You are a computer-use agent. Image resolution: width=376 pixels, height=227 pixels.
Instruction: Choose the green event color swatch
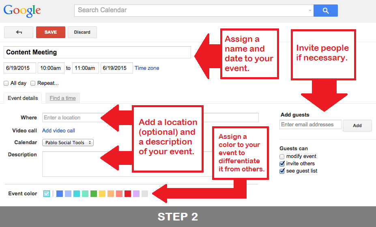[94, 194]
